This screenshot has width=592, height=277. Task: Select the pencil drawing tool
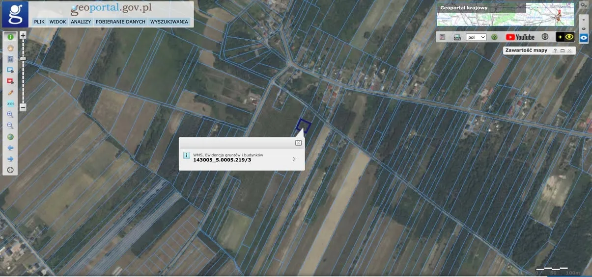[x=10, y=92]
